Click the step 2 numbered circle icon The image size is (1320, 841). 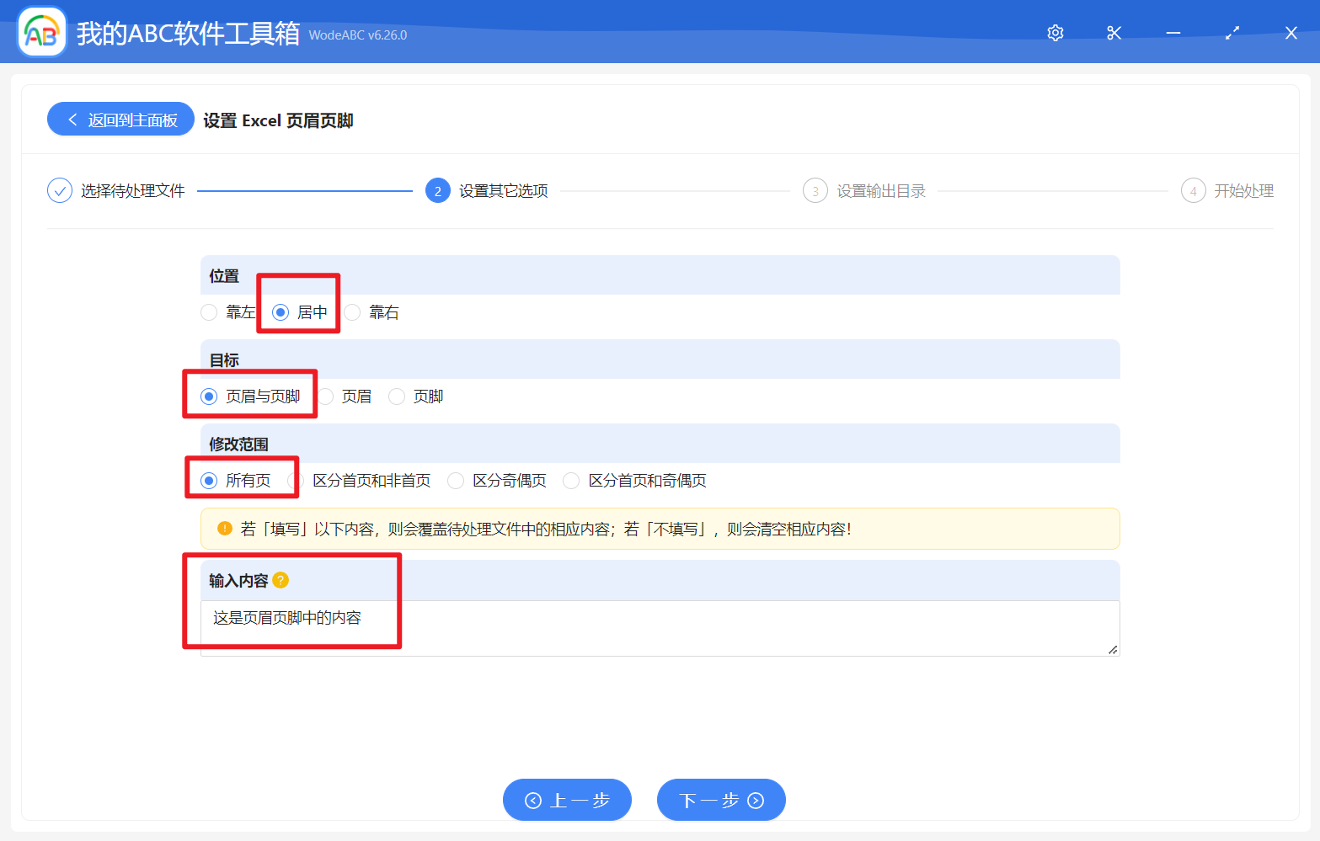[x=437, y=190]
